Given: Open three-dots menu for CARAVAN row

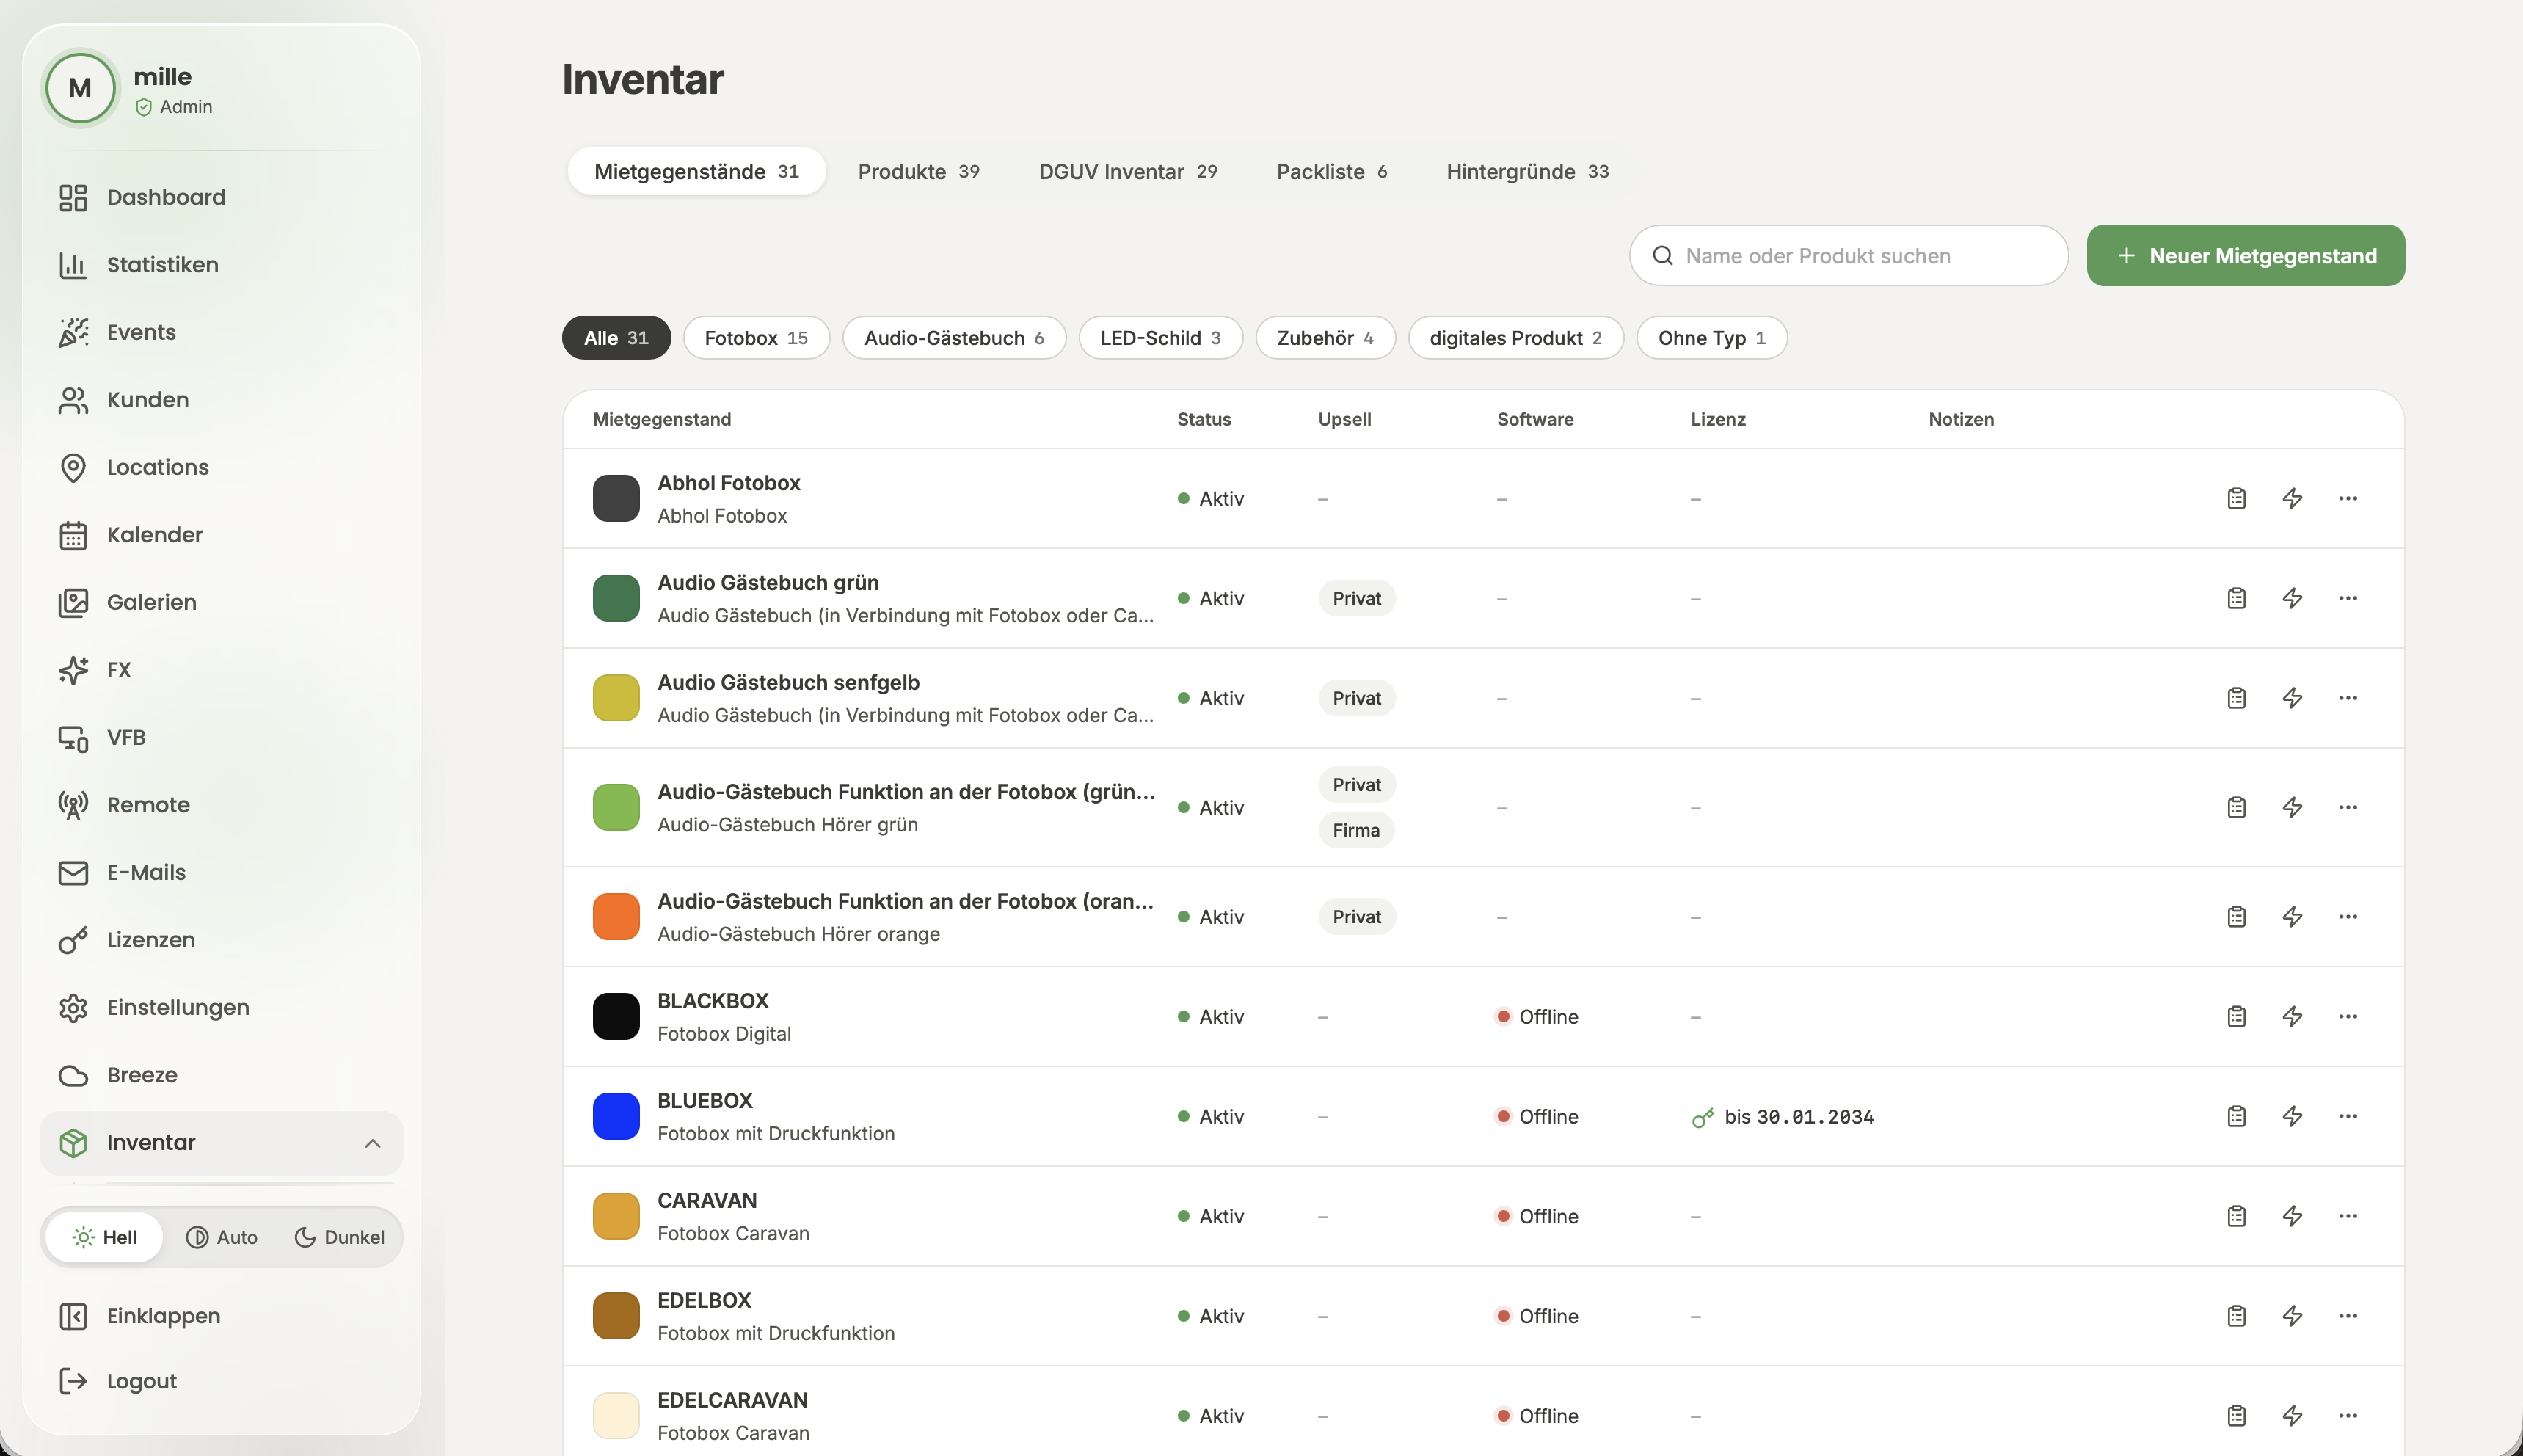Looking at the screenshot, I should 2348,1216.
